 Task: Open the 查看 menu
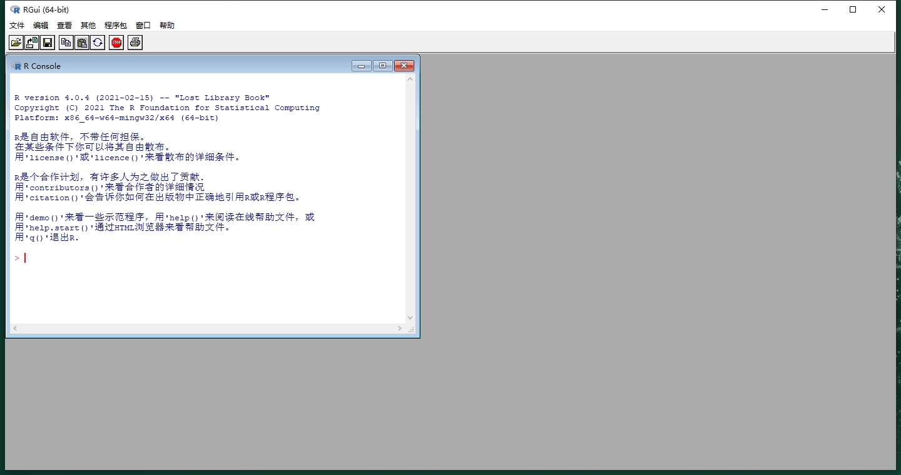click(x=64, y=25)
